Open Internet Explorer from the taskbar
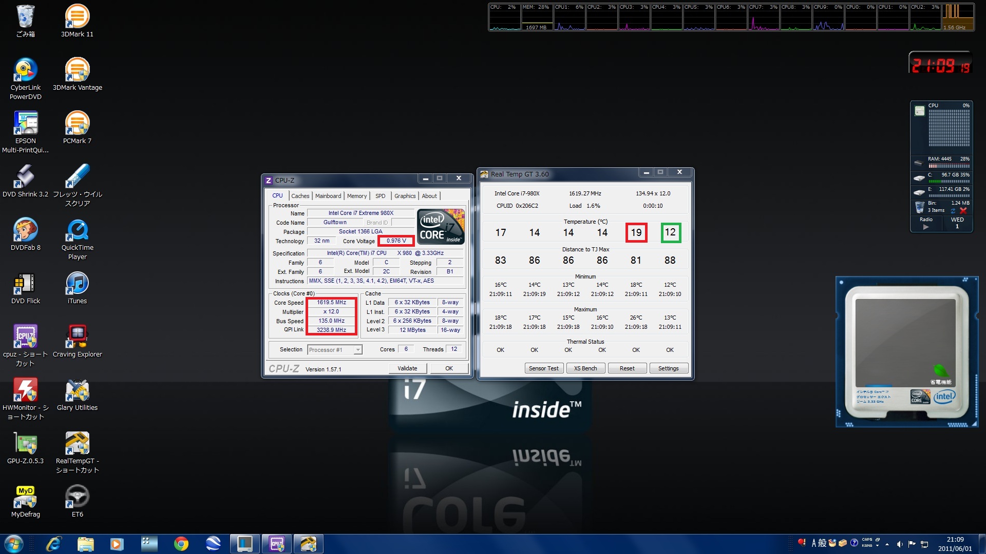This screenshot has height=554, width=986. (53, 544)
